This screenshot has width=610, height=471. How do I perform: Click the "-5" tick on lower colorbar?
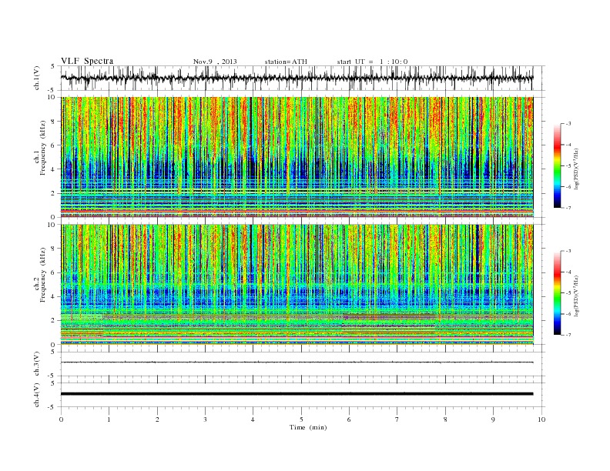click(568, 293)
